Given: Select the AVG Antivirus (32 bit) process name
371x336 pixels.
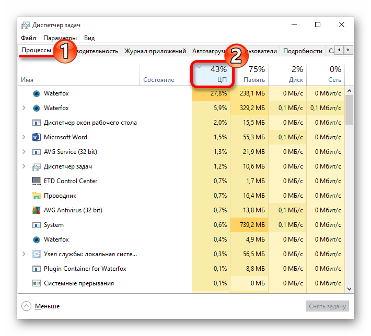Looking at the screenshot, I should coord(73,210).
